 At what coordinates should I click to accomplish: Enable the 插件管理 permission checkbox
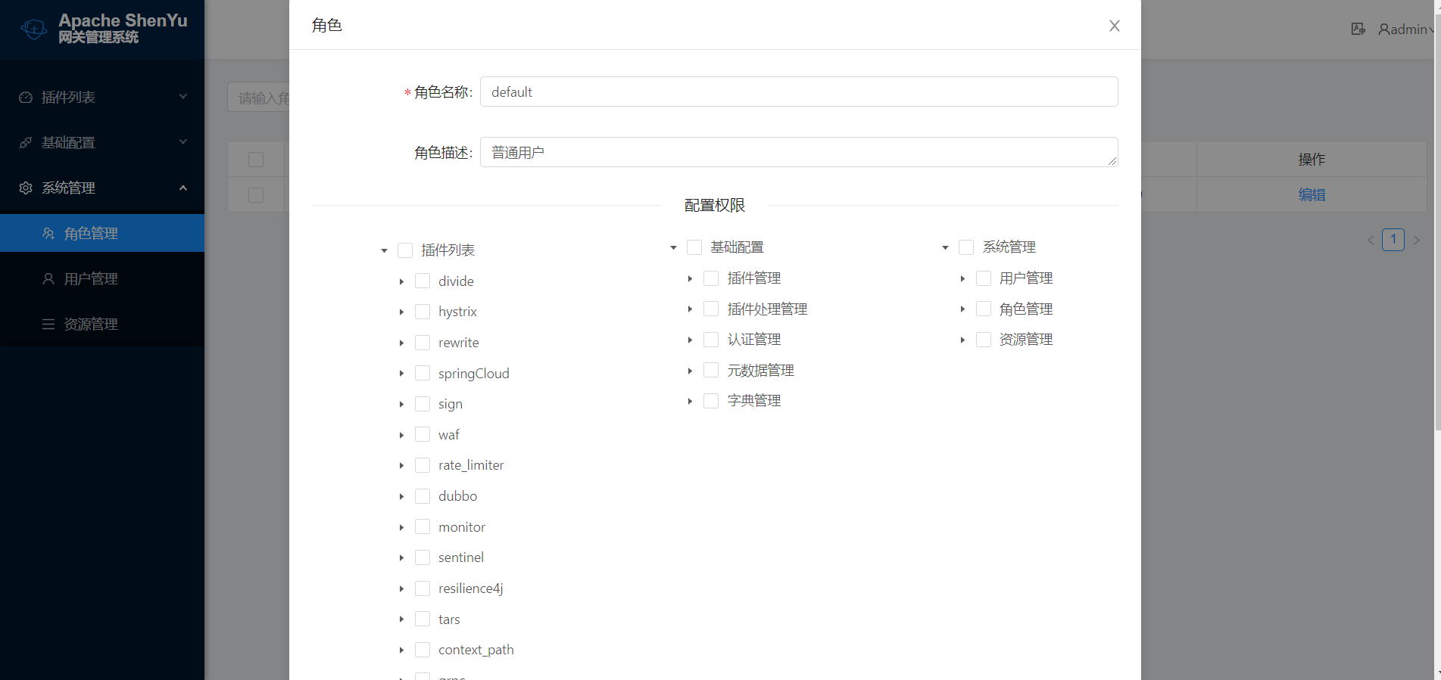(x=711, y=278)
